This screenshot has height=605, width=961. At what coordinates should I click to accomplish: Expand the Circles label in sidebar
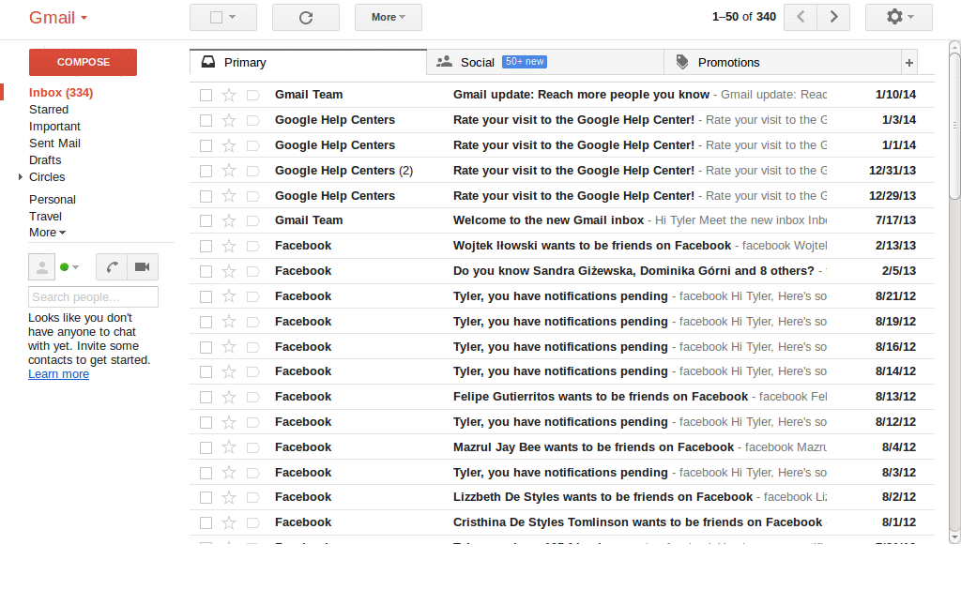coord(21,177)
